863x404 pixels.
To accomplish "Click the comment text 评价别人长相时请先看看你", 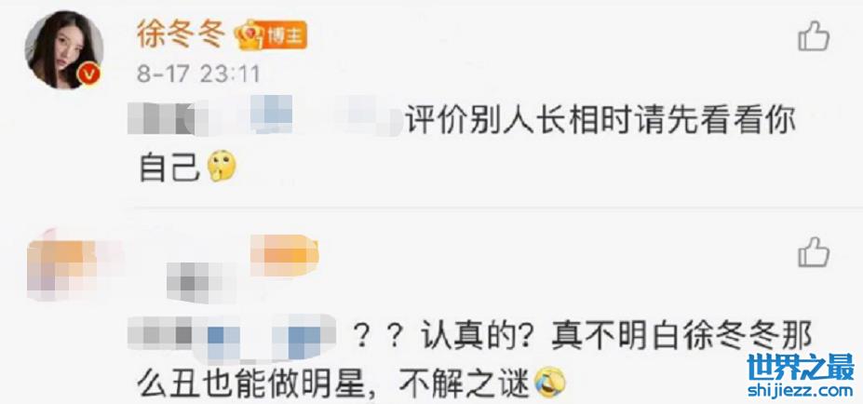I will point(601,118).
